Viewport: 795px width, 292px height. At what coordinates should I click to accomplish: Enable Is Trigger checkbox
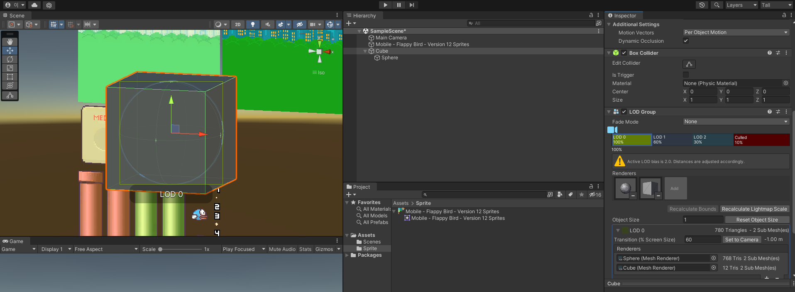click(686, 75)
